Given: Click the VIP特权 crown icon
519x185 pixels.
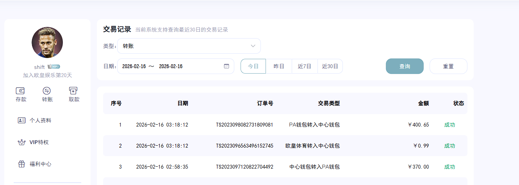Looking at the screenshot, I should point(21,142).
